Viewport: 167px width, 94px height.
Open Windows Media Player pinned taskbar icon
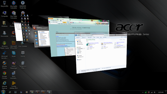(27, 92)
